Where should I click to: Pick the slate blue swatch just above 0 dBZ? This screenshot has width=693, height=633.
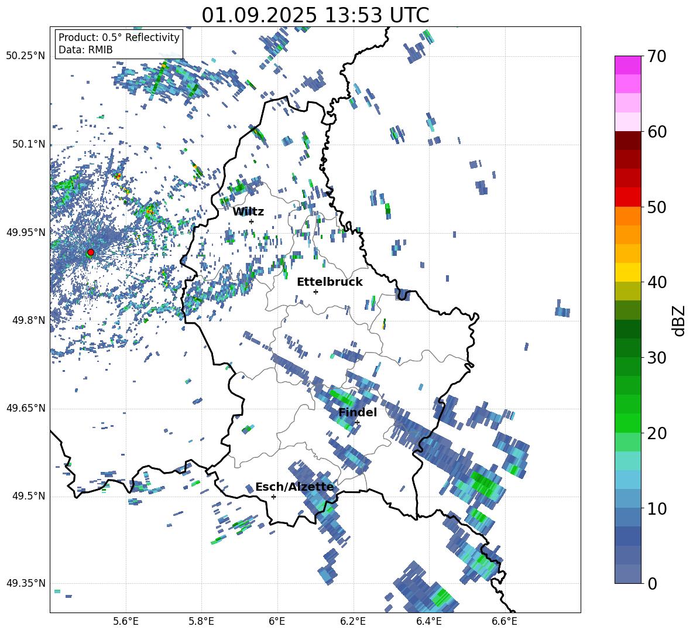pos(627,574)
